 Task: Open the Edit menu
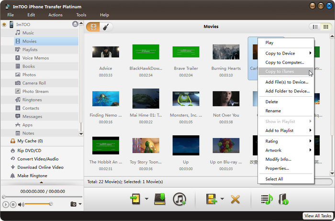[x=31, y=15]
